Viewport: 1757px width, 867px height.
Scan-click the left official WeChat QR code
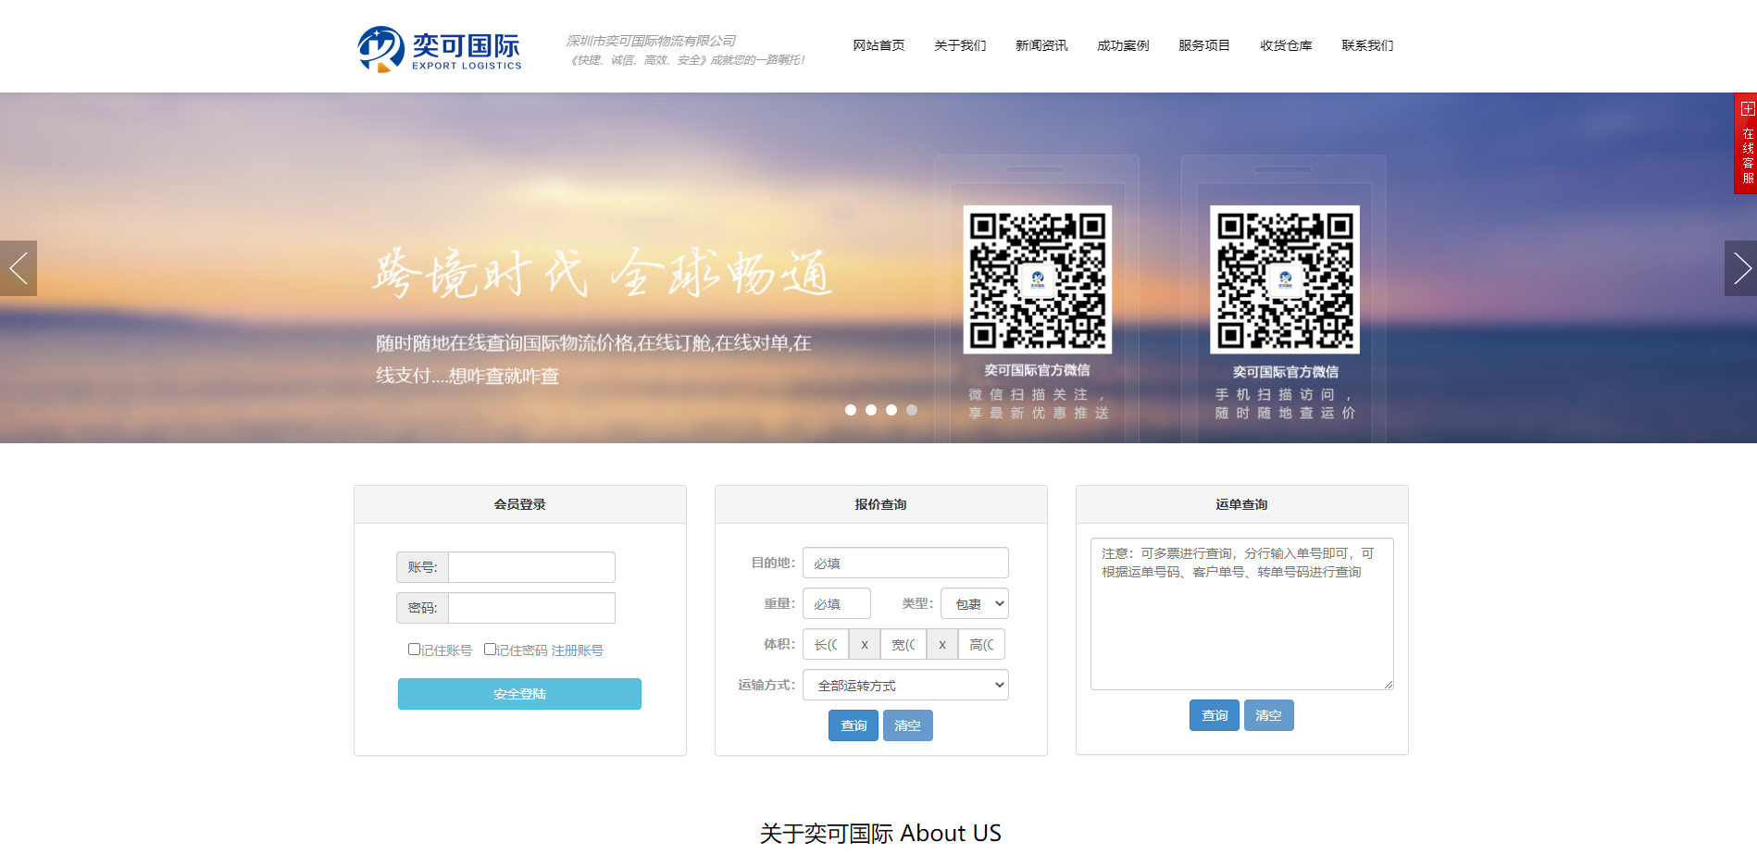(1038, 279)
